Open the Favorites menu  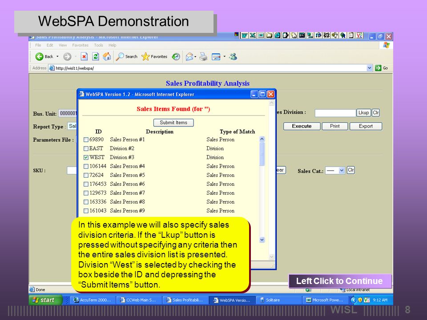click(80, 45)
